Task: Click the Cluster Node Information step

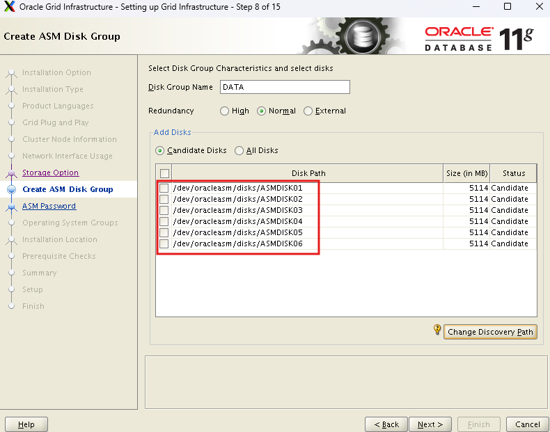Action: [x=70, y=139]
